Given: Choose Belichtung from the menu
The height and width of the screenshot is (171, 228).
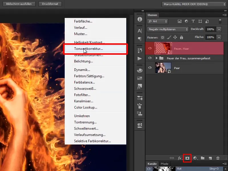Looking at the screenshot, I should pyautogui.click(x=95, y=61).
